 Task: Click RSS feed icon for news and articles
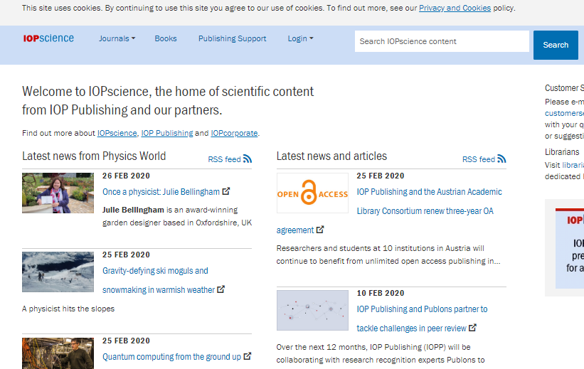[501, 159]
